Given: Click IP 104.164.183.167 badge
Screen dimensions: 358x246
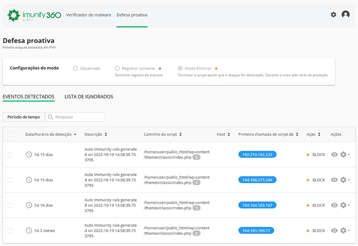Looking at the screenshot, I should (257, 205).
